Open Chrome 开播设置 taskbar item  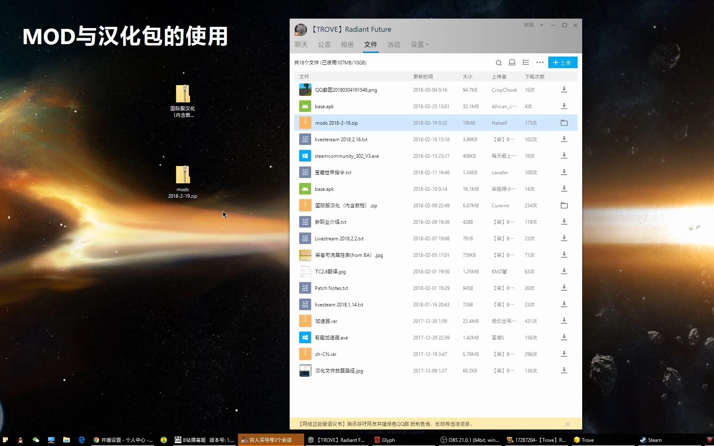(123, 440)
